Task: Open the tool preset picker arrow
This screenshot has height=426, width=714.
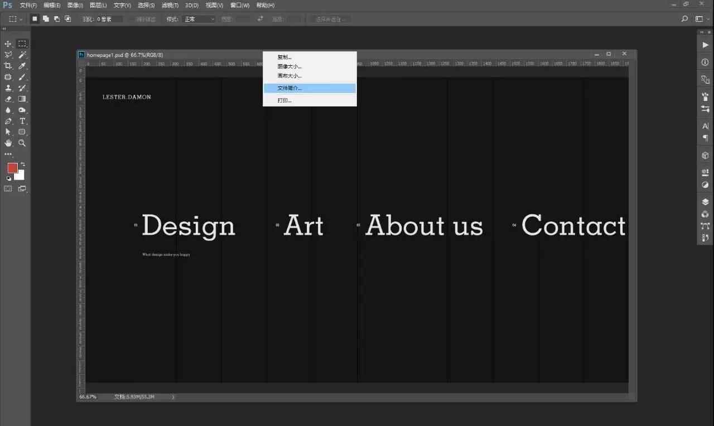Action: (x=21, y=19)
